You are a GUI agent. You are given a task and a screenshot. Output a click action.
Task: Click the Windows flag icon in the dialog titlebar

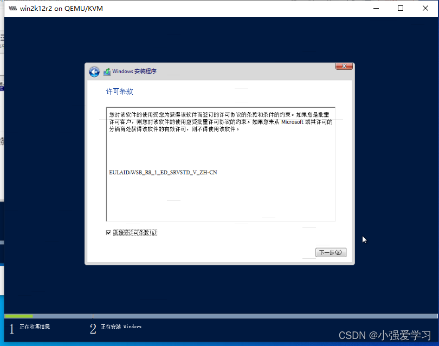(106, 71)
